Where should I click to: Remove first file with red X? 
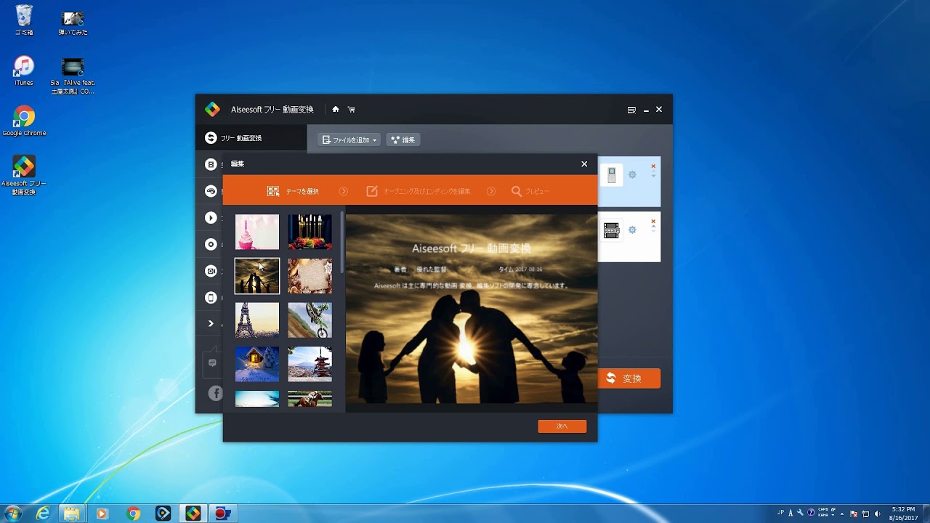click(x=653, y=166)
